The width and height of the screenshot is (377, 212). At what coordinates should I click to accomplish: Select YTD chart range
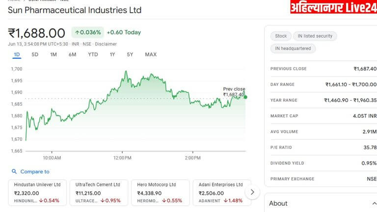tap(93, 54)
